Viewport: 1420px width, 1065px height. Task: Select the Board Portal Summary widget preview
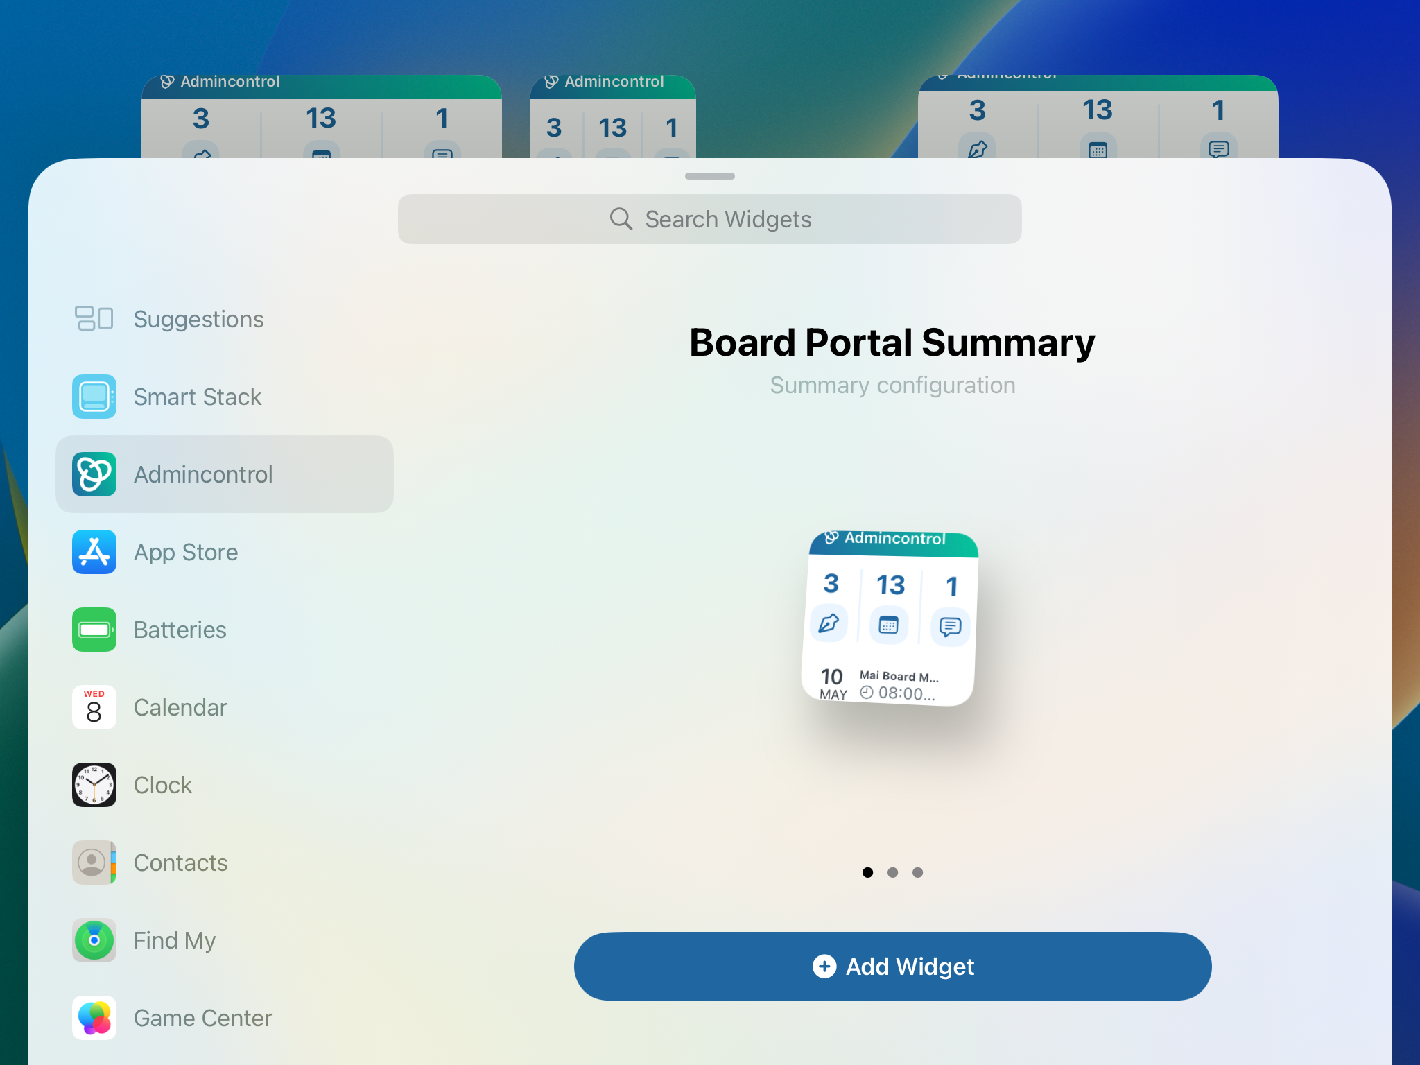(890, 618)
